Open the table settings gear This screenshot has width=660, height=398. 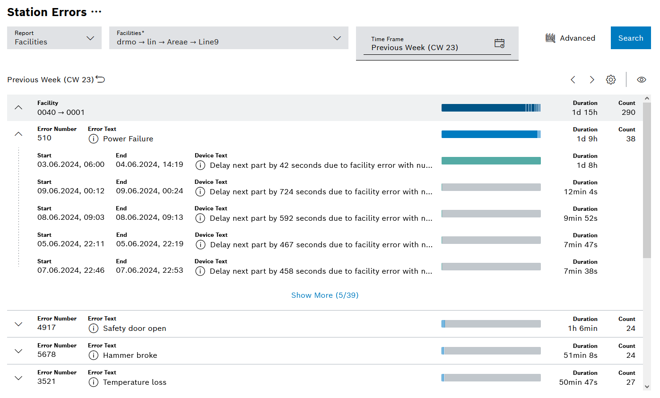[x=611, y=79]
